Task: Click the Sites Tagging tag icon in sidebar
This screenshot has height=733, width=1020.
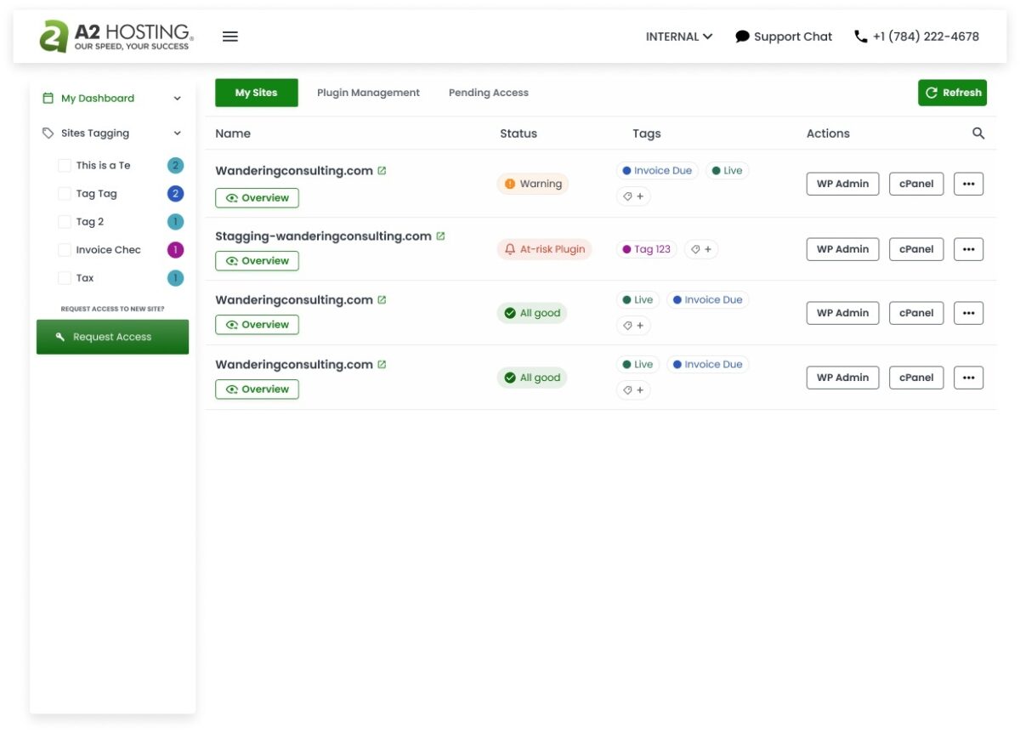Action: coord(48,133)
